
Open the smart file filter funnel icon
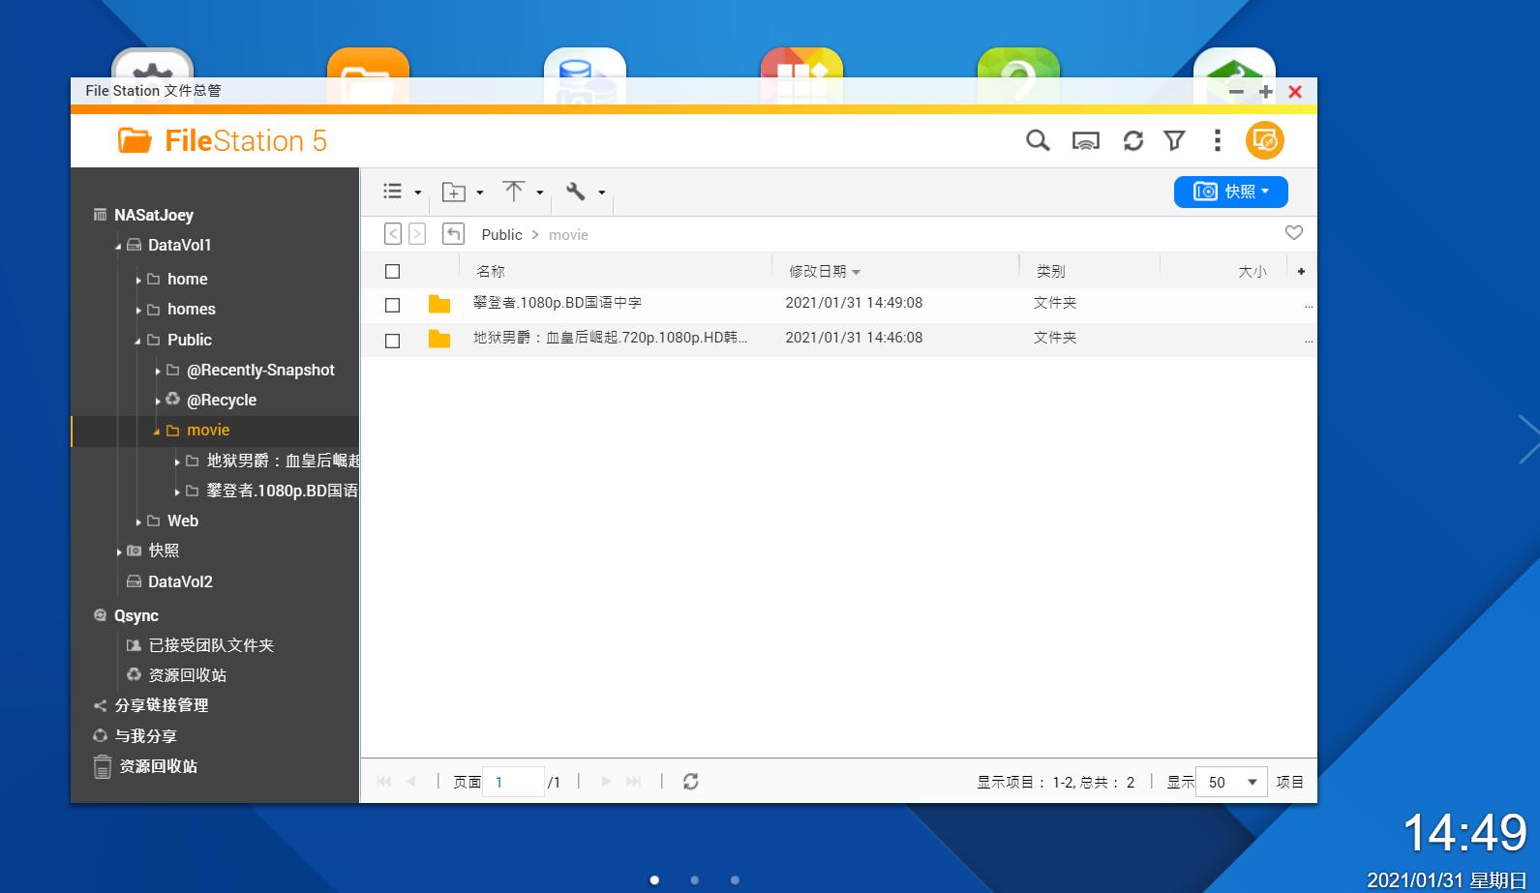pyautogui.click(x=1175, y=141)
